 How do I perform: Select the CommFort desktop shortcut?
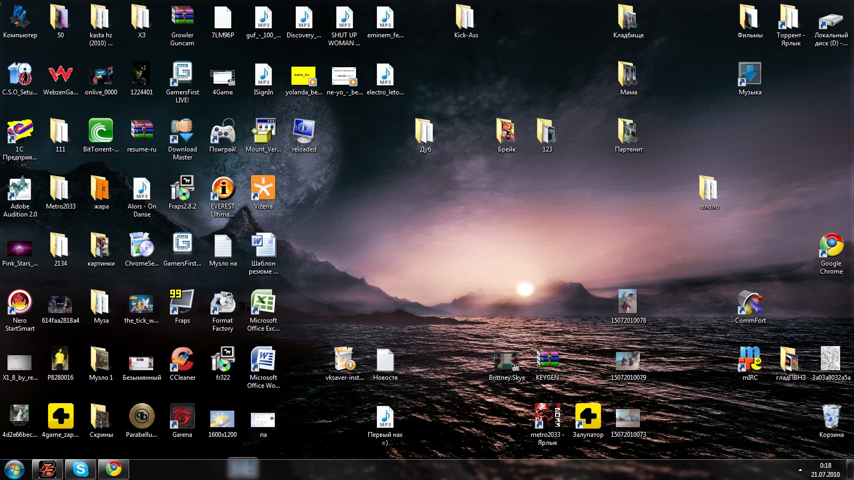tap(750, 302)
